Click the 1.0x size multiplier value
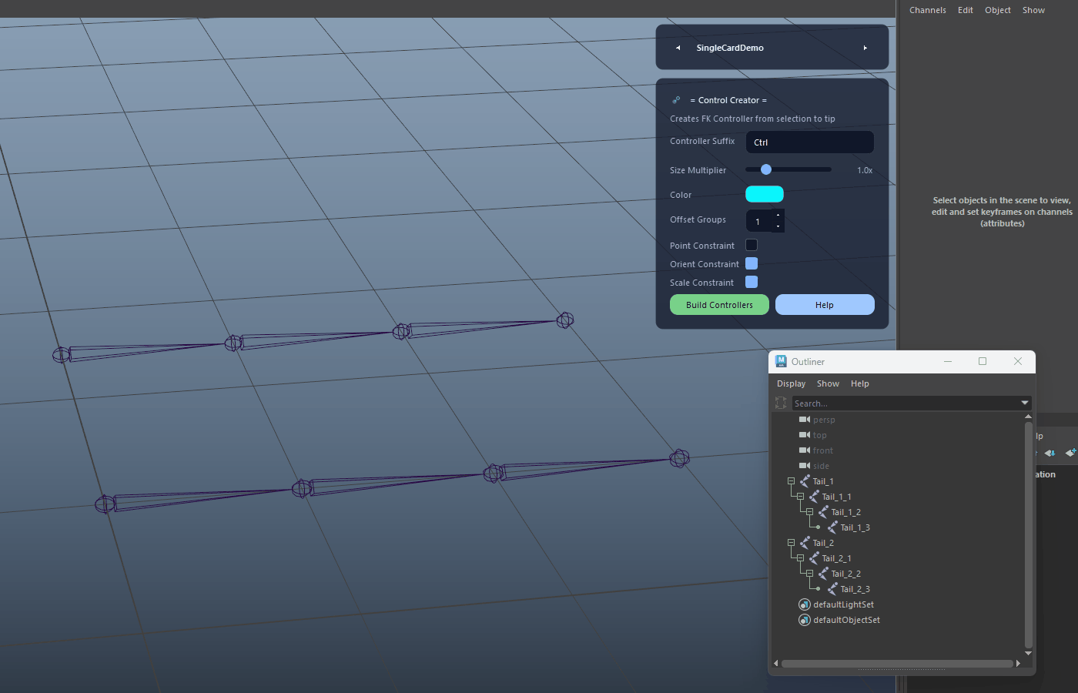The height and width of the screenshot is (693, 1078). click(x=865, y=170)
